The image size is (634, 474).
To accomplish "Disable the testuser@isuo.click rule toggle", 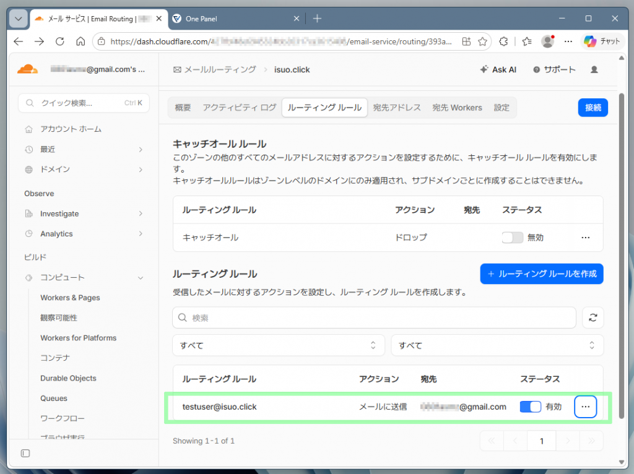I will [x=530, y=407].
